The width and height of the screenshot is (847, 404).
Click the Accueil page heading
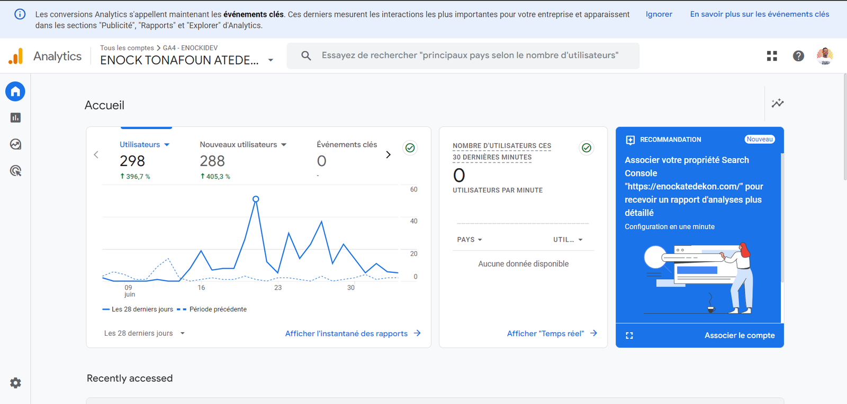click(104, 105)
